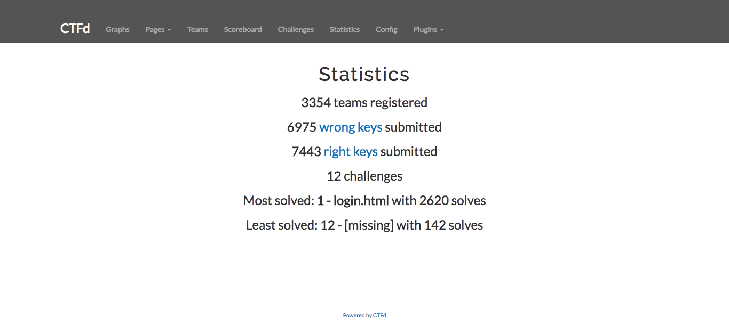Expand the Pages dropdown menu
This screenshot has width=729, height=334.
point(158,29)
